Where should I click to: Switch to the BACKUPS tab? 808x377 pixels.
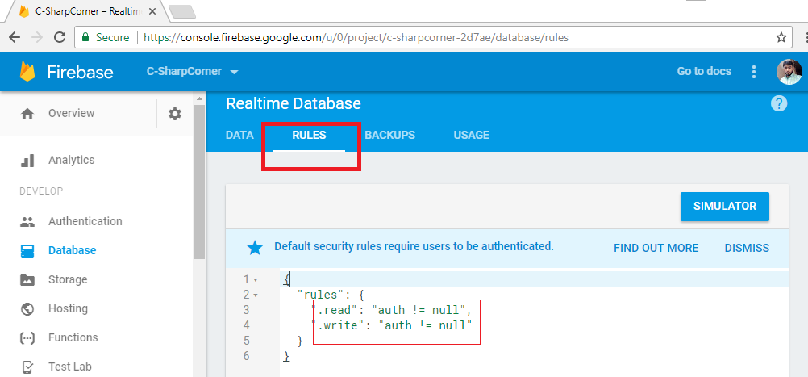390,135
